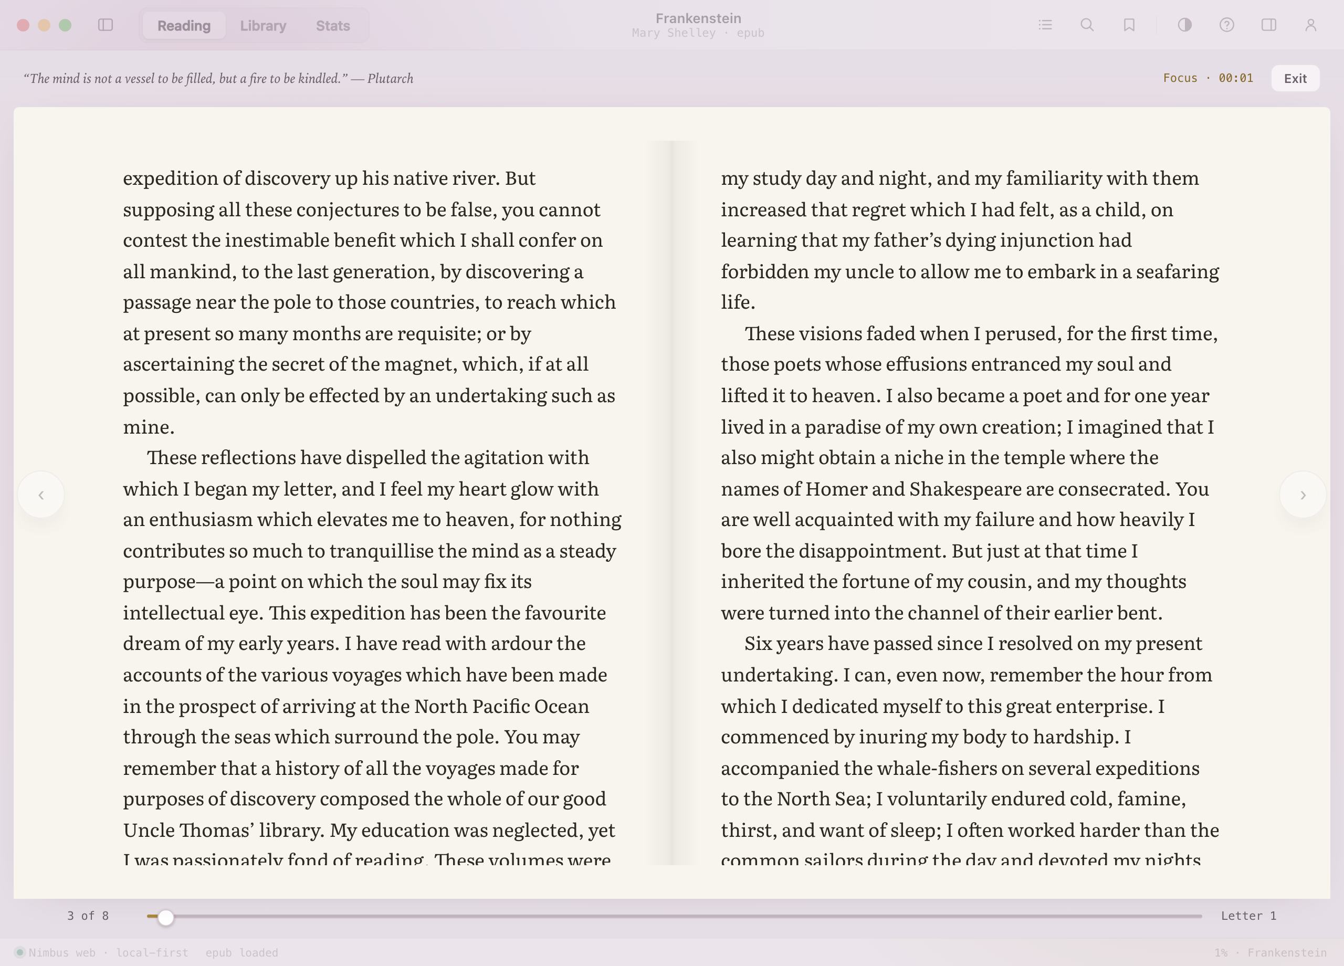Image resolution: width=1344 pixels, height=966 pixels.
Task: Click the reading progress slider handle
Action: pyautogui.click(x=166, y=917)
